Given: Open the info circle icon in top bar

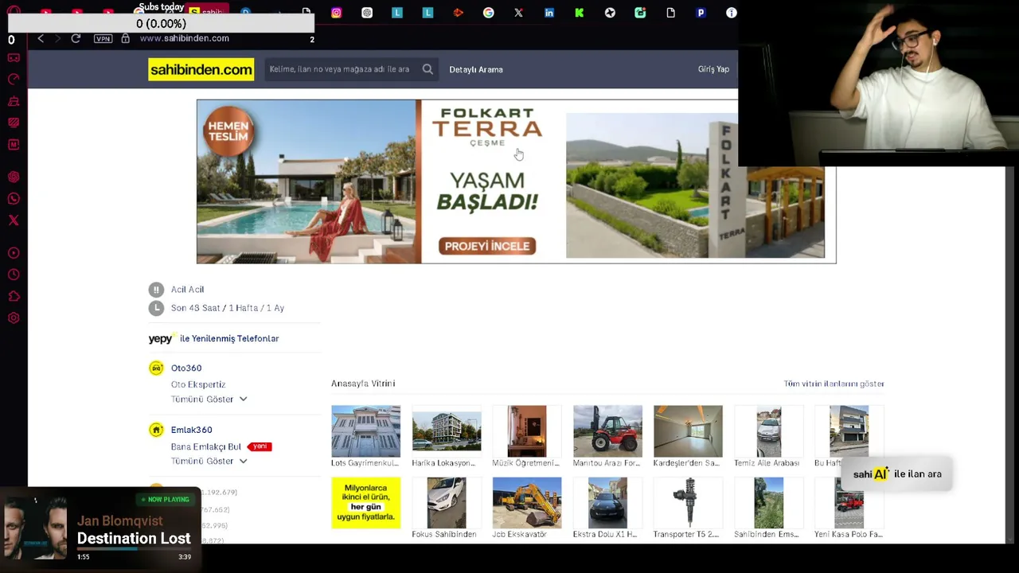Looking at the screenshot, I should [732, 13].
